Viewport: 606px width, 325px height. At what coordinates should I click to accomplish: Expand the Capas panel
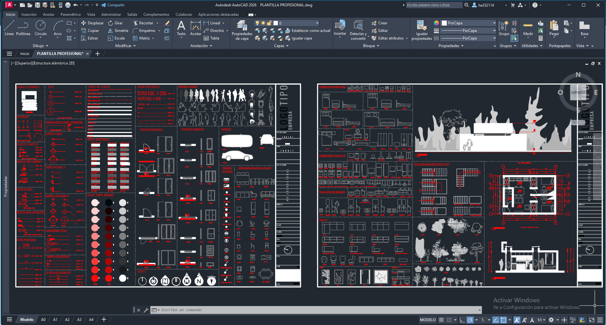click(x=281, y=46)
